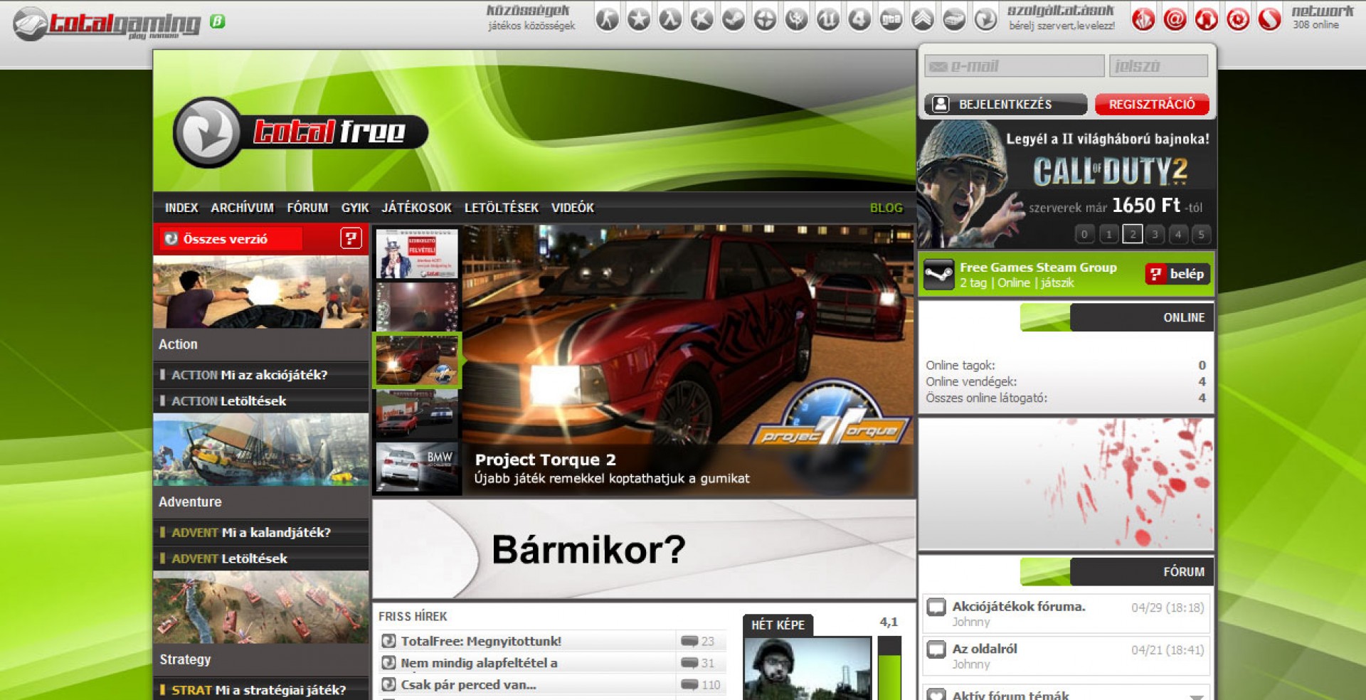Viewport: 1366px width, 700px height.
Task: Open the Unreal Tournament community icon
Action: pyautogui.click(x=828, y=19)
